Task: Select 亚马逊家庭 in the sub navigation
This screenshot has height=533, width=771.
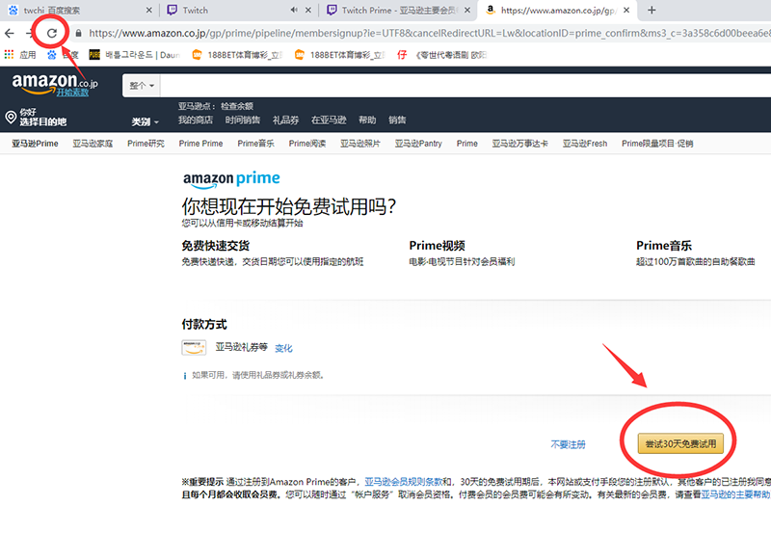Action: 93,144
